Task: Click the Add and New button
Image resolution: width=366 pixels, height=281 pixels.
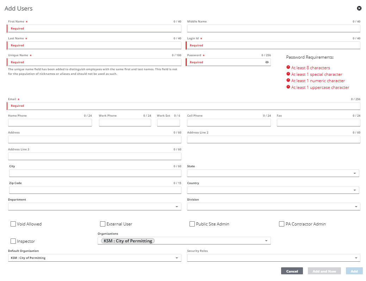Action: [324, 271]
